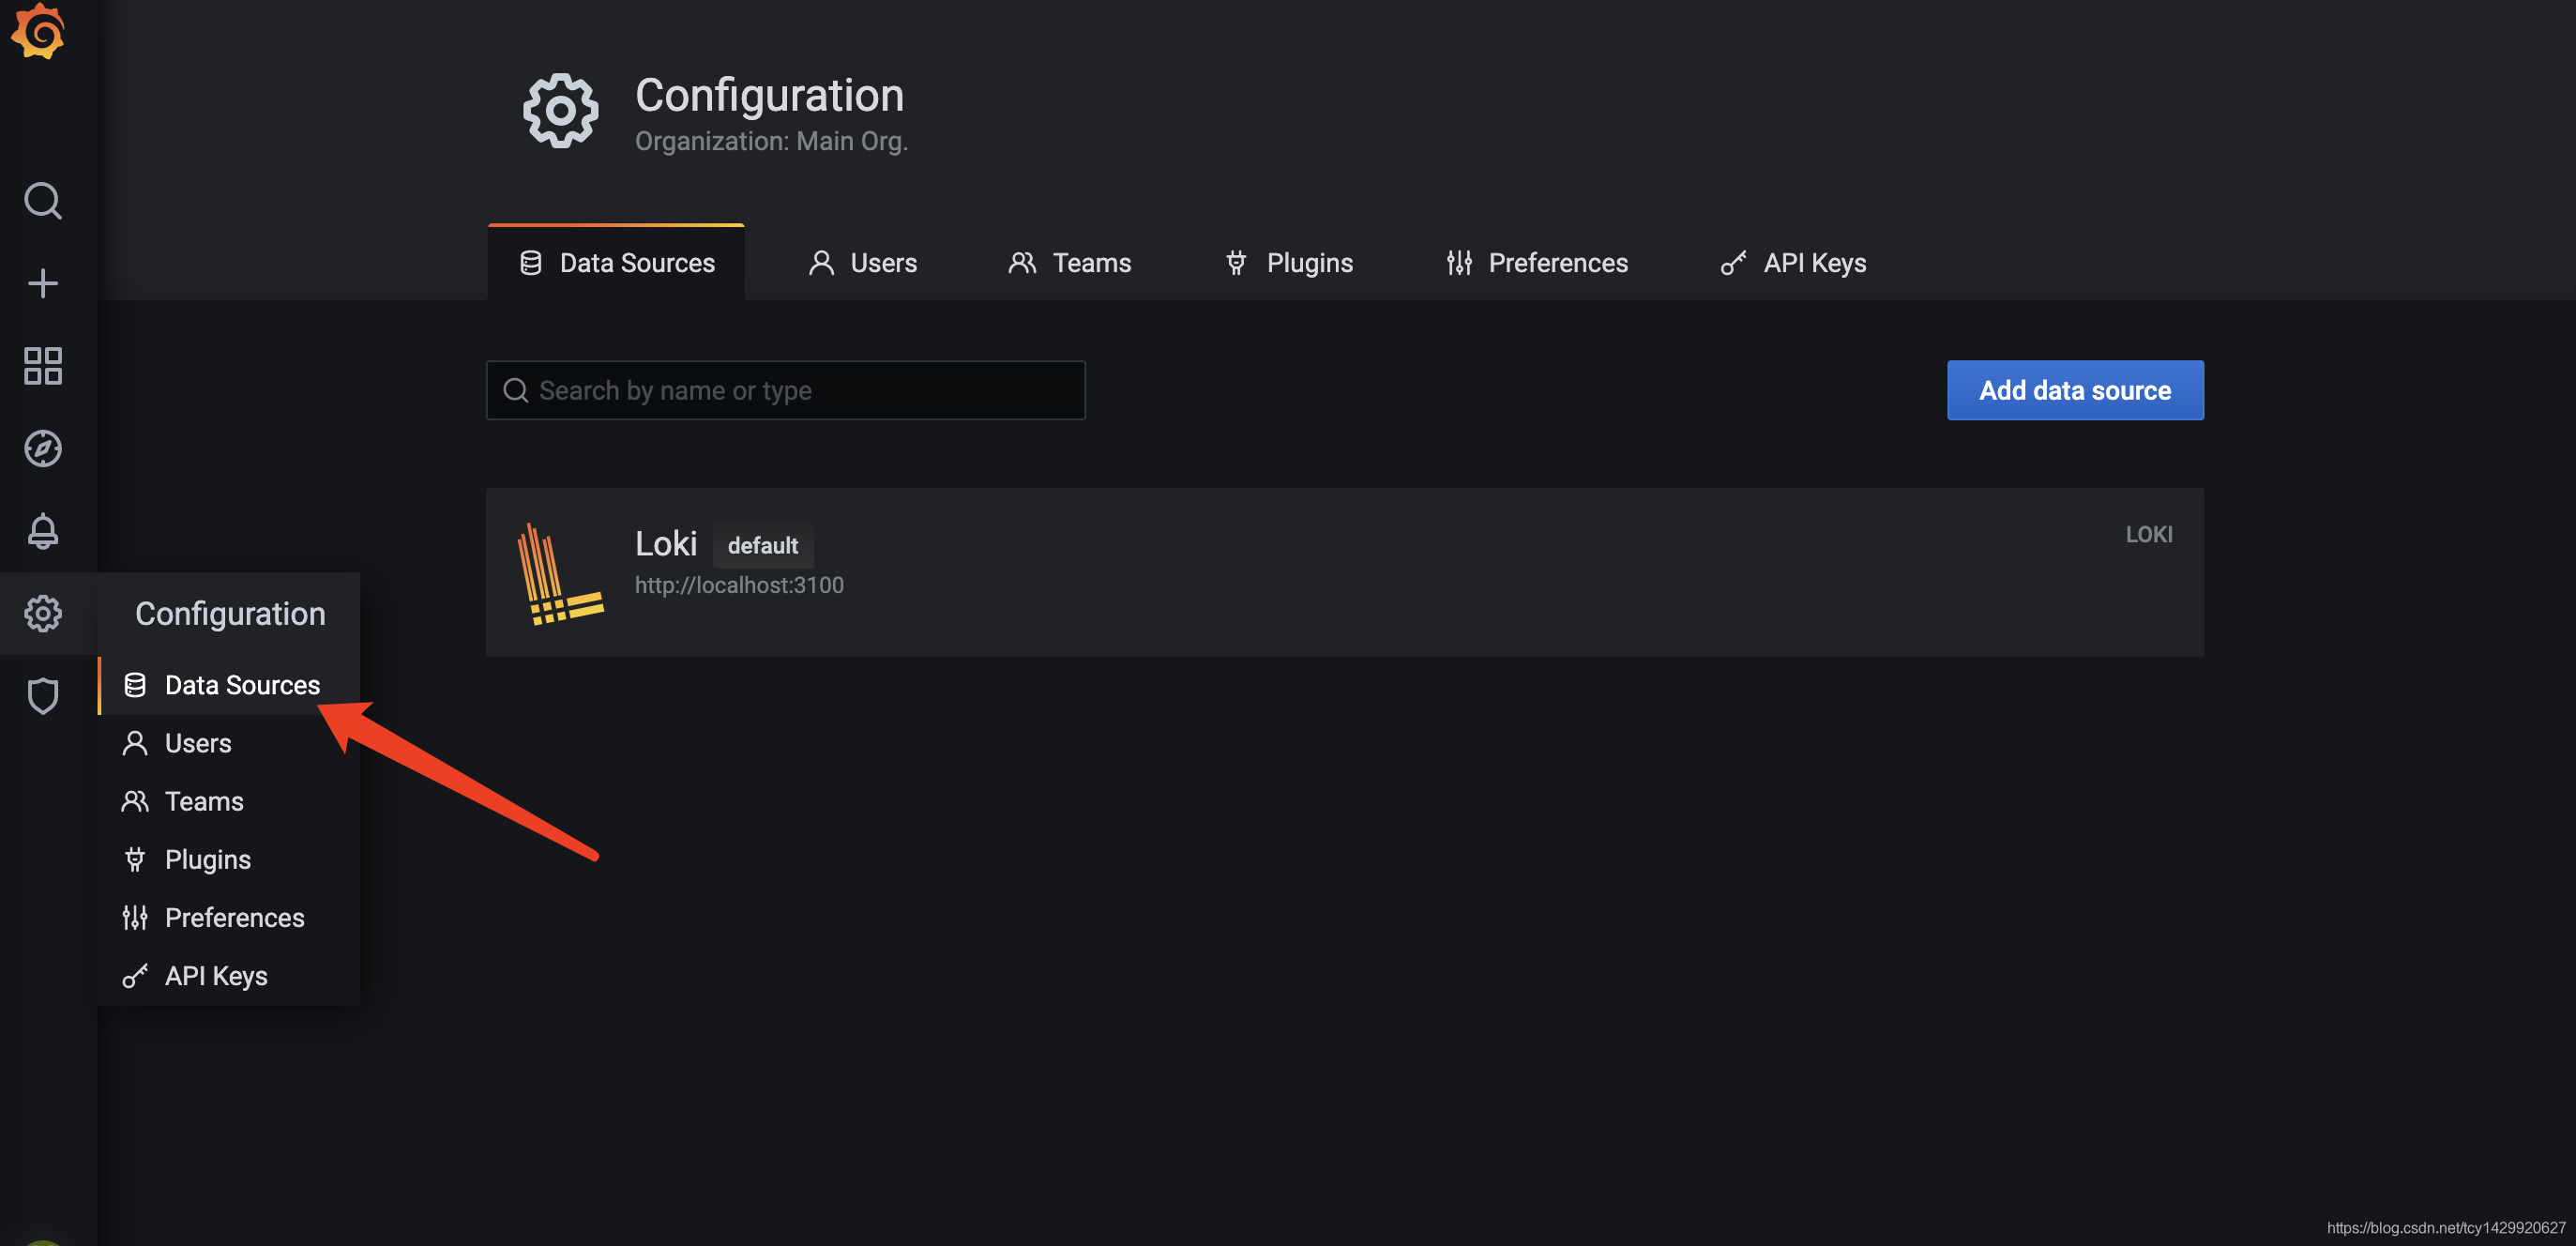Viewport: 2576px width, 1246px height.
Task: Open Server Admin shield icon
Action: (43, 695)
